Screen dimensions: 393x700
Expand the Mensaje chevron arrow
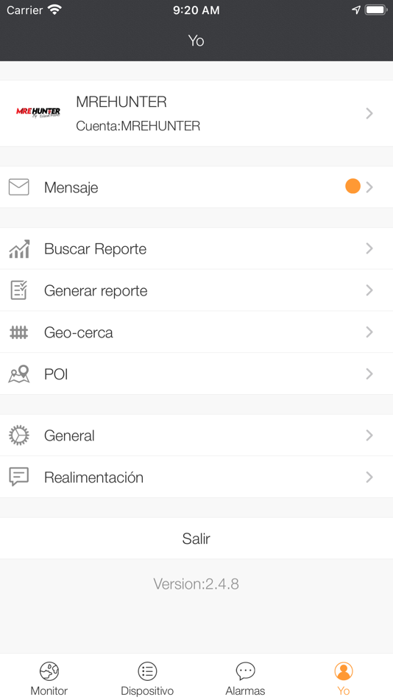coord(369,187)
